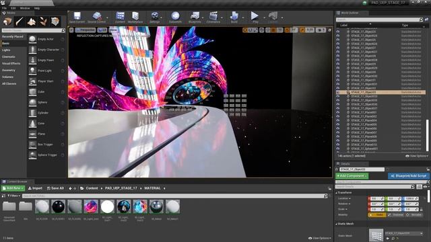Click the Add Component button
Image resolution: width=431 pixels, height=242 pixels.
click(352, 176)
